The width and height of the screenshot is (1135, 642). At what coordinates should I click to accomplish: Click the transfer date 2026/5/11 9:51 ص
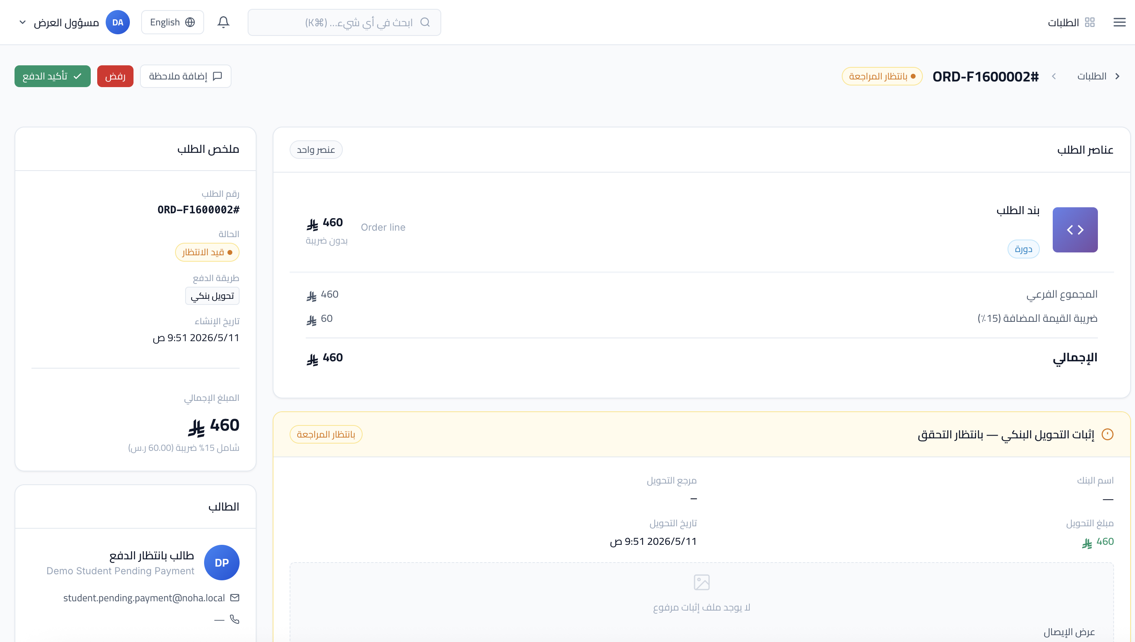[x=653, y=542]
